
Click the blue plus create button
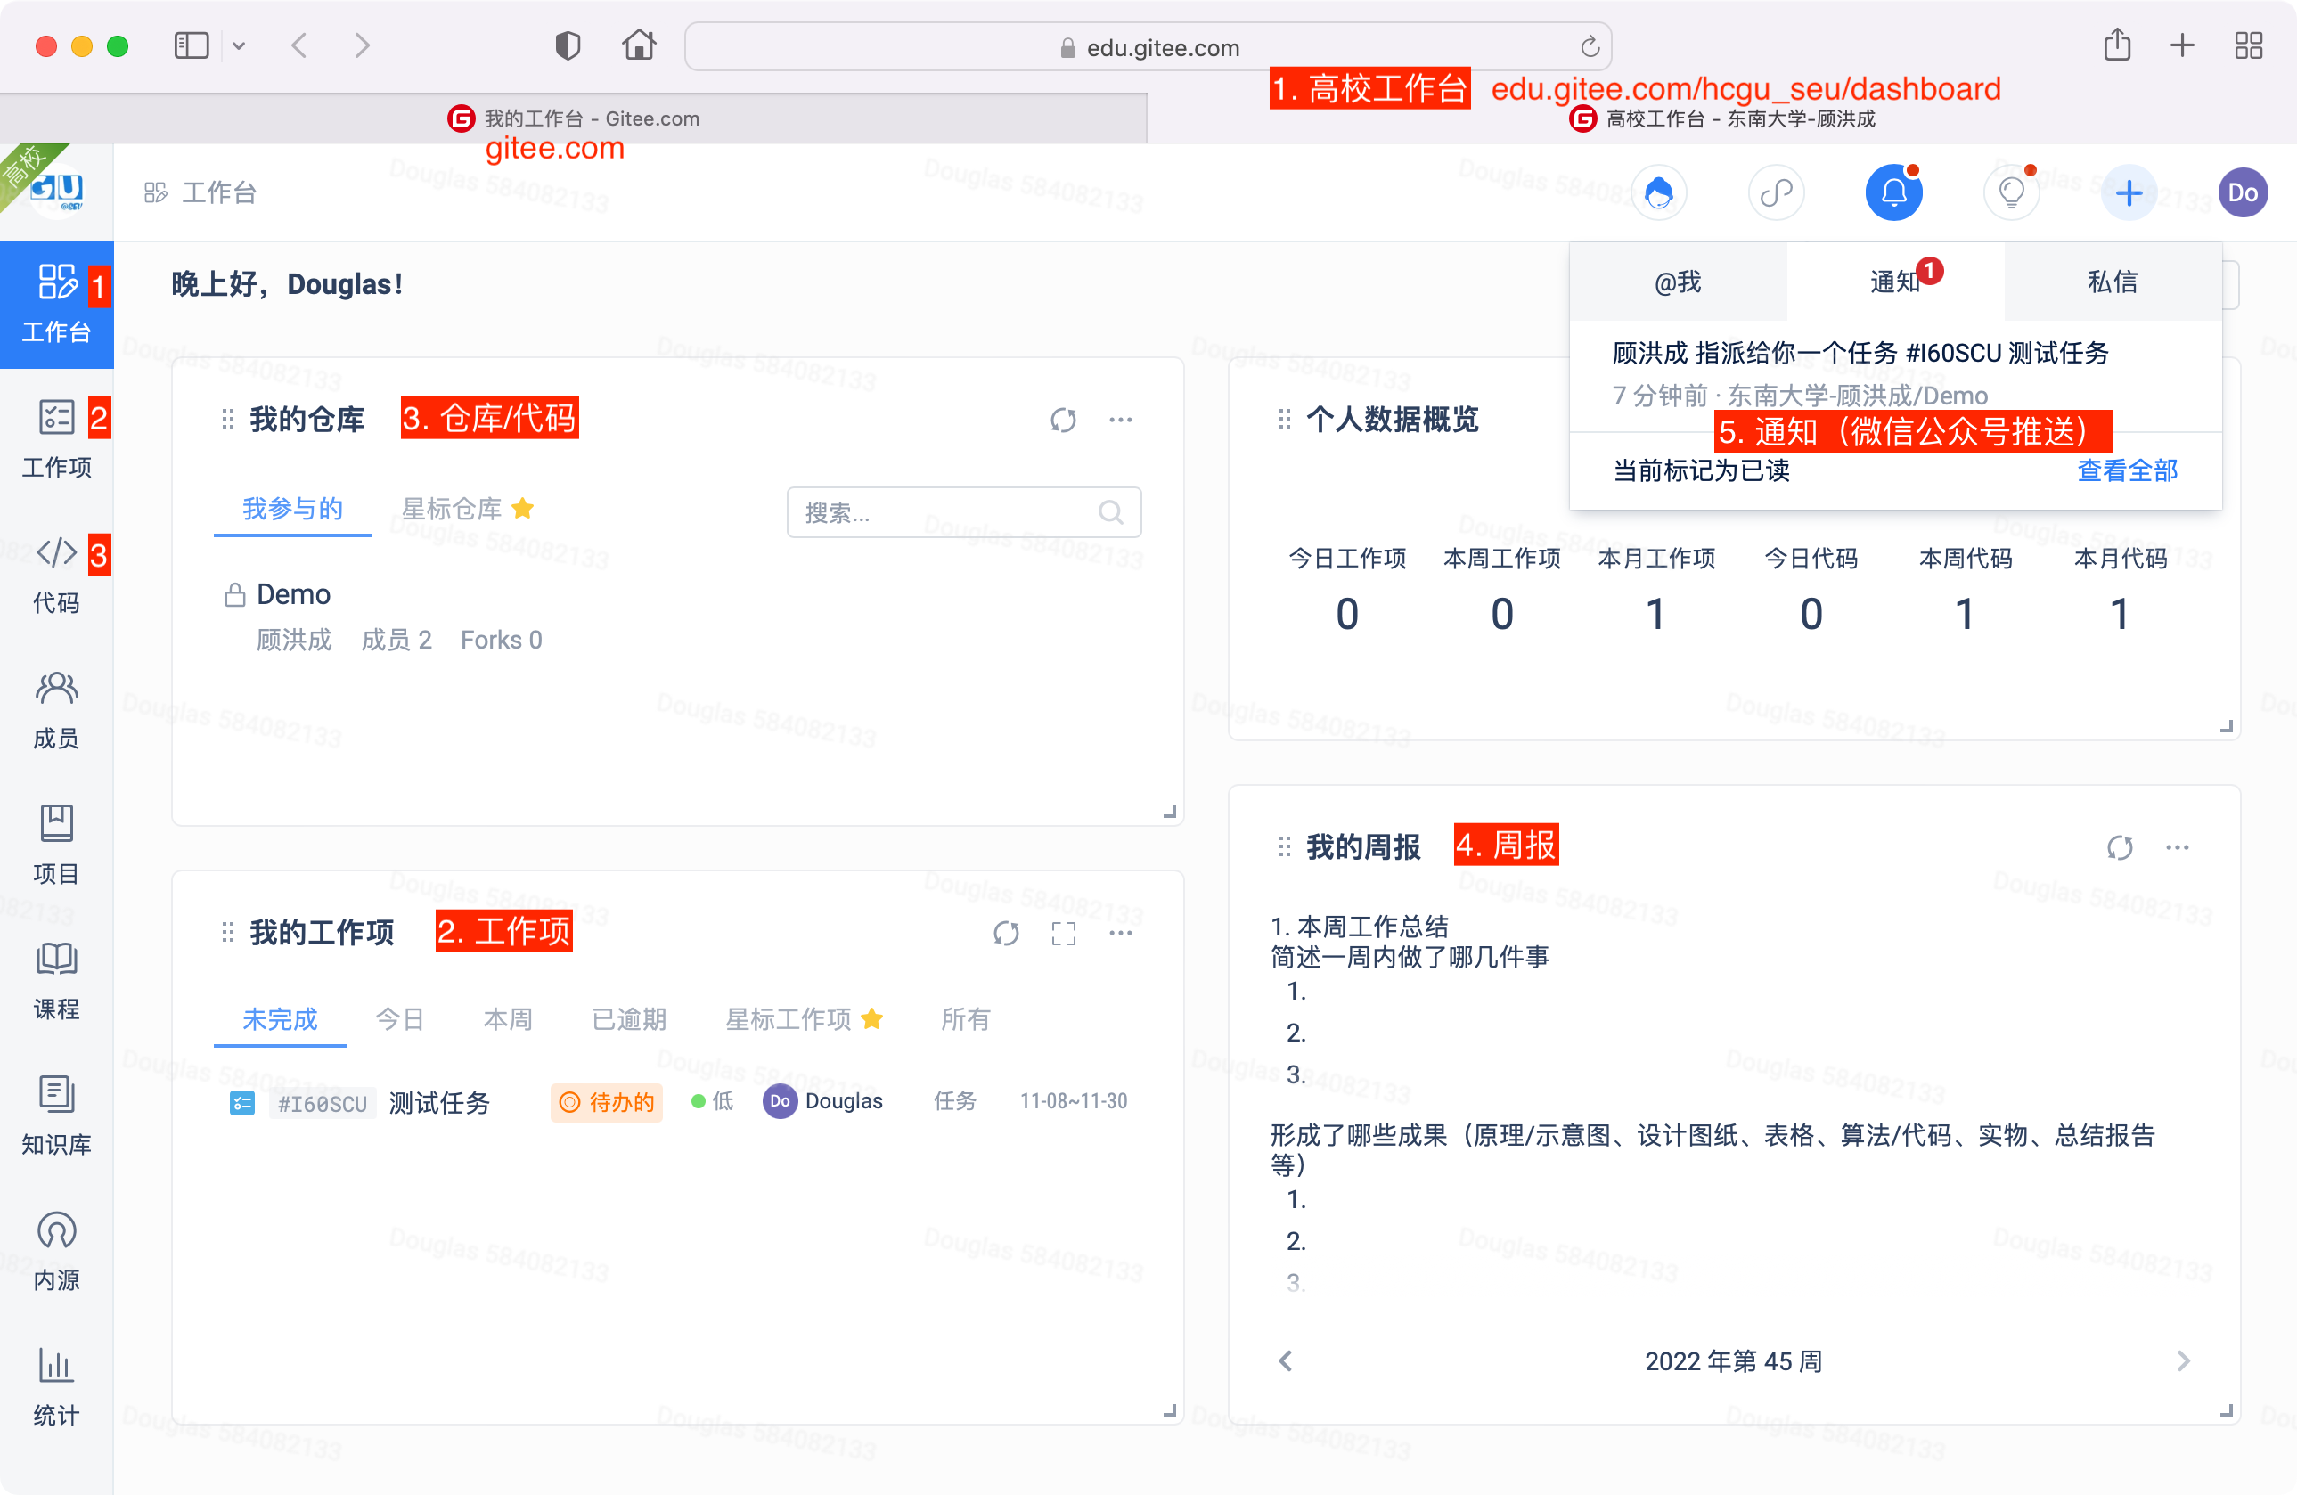pyautogui.click(x=2128, y=193)
